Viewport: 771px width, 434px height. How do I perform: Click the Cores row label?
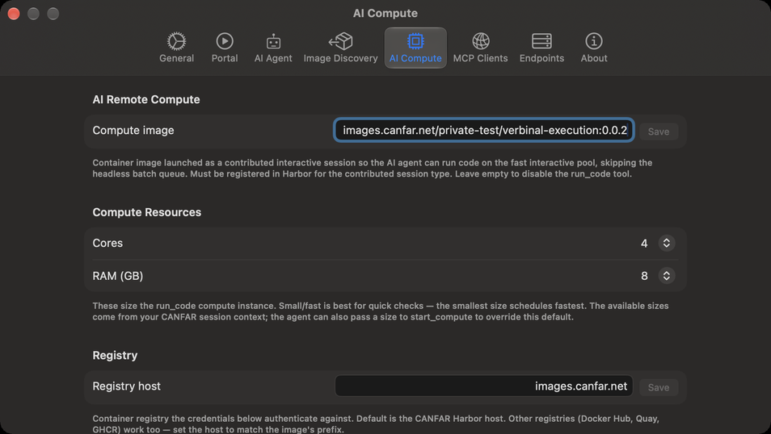tap(107, 243)
